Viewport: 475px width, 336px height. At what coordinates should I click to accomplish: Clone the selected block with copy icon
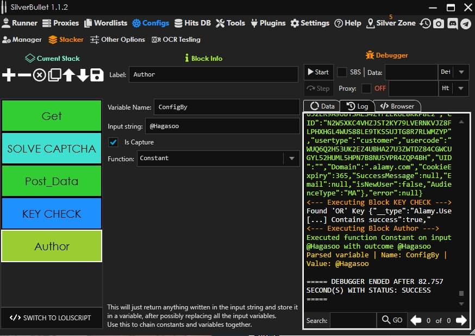pyautogui.click(x=54, y=75)
